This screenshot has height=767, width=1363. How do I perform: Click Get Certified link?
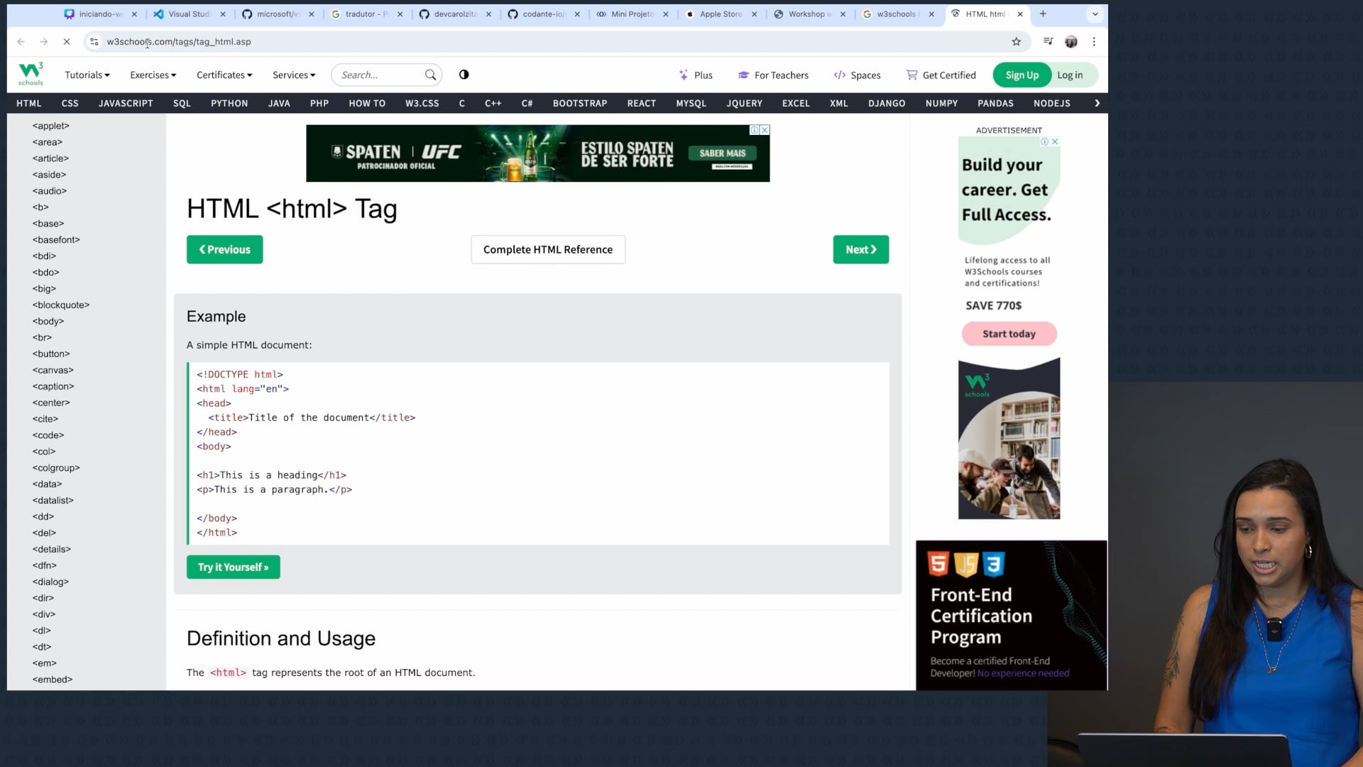coord(941,75)
